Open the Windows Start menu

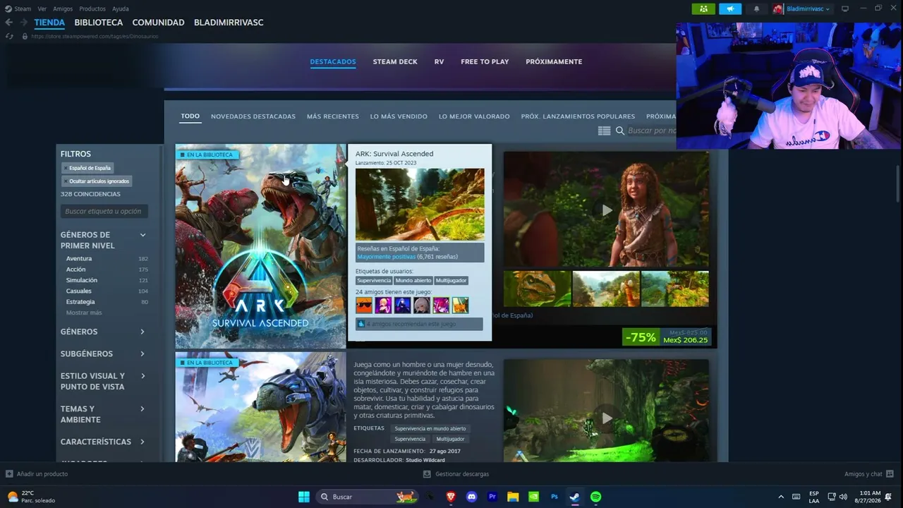[304, 497]
